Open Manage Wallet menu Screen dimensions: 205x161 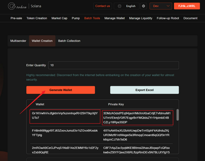pyautogui.click(x=115, y=18)
